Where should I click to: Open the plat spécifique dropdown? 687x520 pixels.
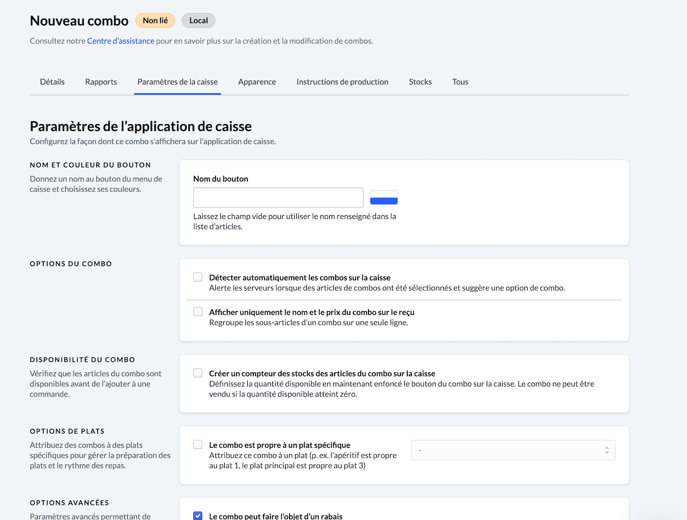pos(513,450)
